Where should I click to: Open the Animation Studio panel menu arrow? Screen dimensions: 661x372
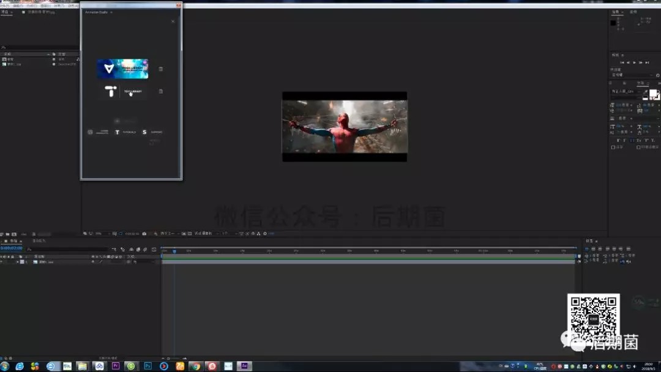111,12
